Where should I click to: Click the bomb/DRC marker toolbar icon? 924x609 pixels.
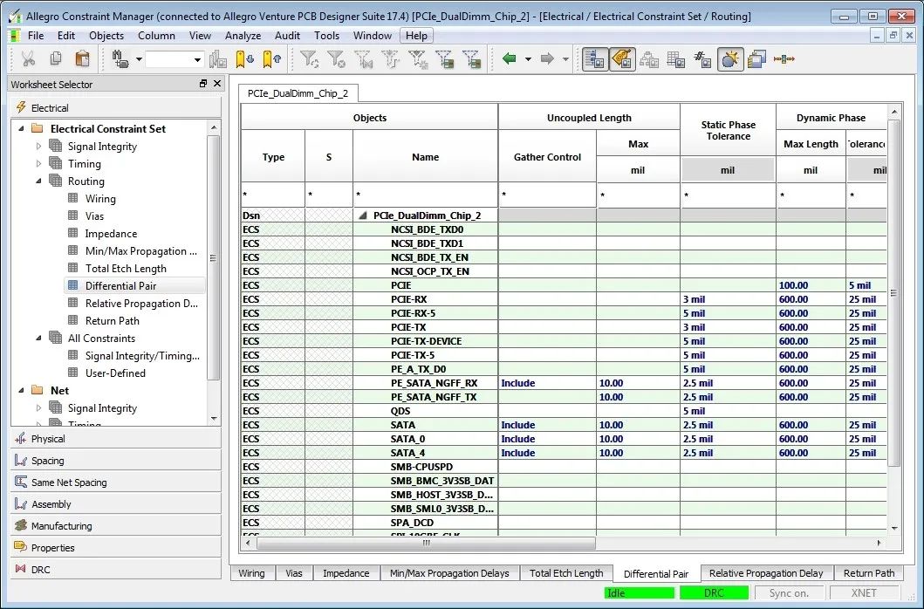(730, 59)
